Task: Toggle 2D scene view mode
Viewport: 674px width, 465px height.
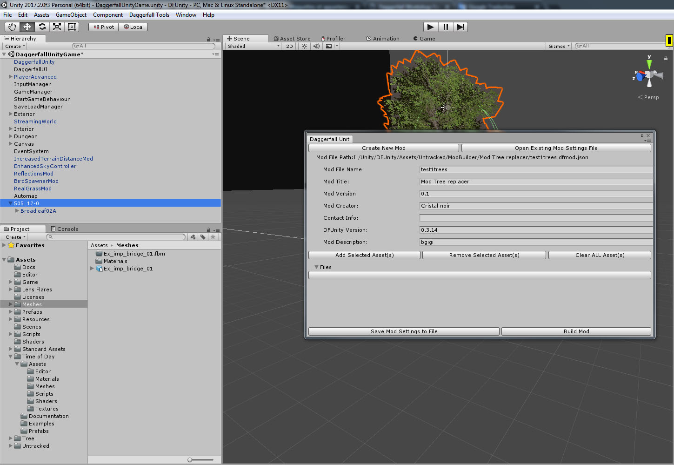Action: tap(289, 46)
